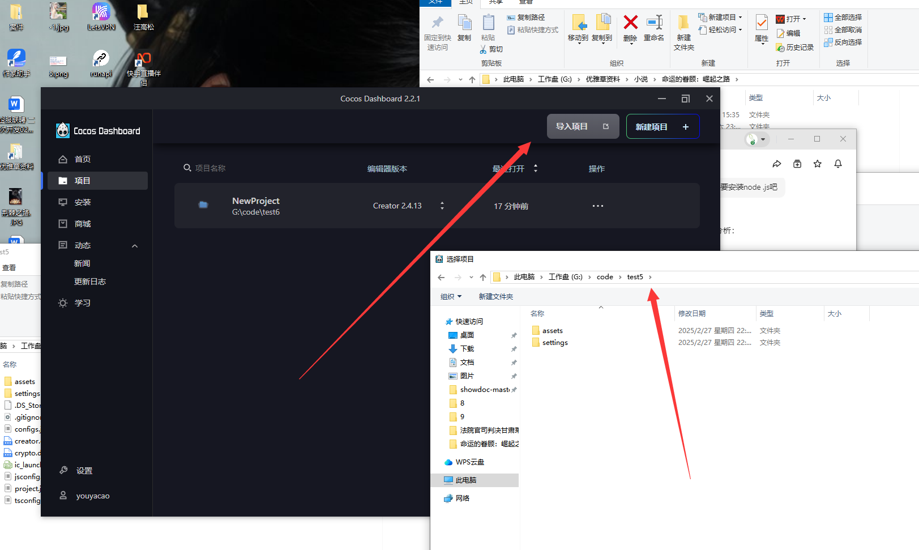
Task: Collapse the 动态 section chevron
Action: 135,246
